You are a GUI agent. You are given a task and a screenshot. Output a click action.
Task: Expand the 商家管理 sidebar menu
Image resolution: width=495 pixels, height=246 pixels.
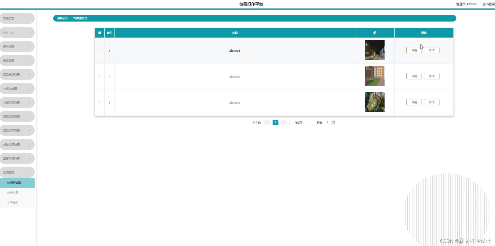pyautogui.click(x=17, y=61)
